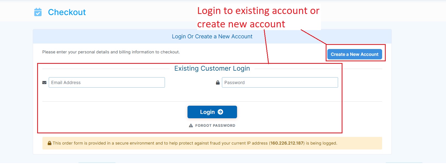Click the envelope icon beside Email Address

click(44, 82)
